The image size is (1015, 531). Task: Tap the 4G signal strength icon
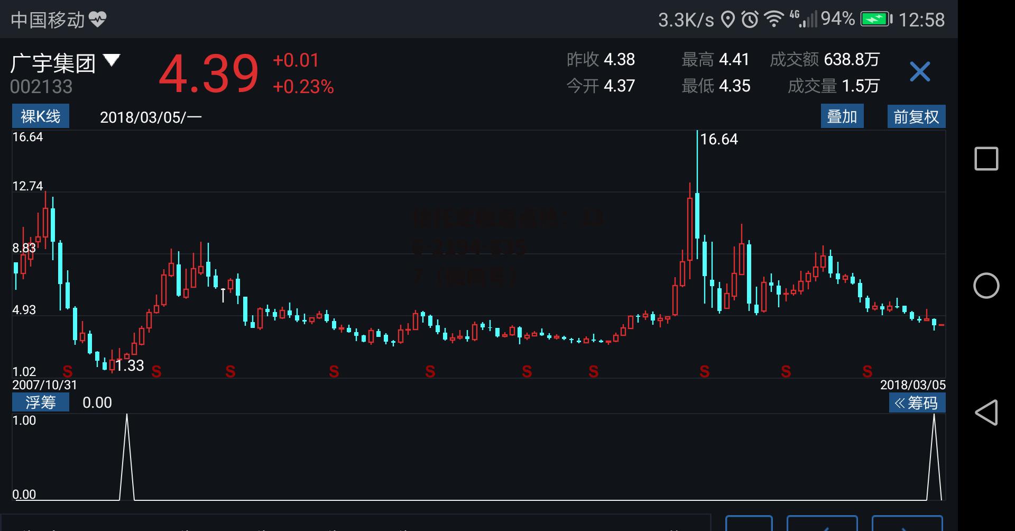(x=803, y=19)
